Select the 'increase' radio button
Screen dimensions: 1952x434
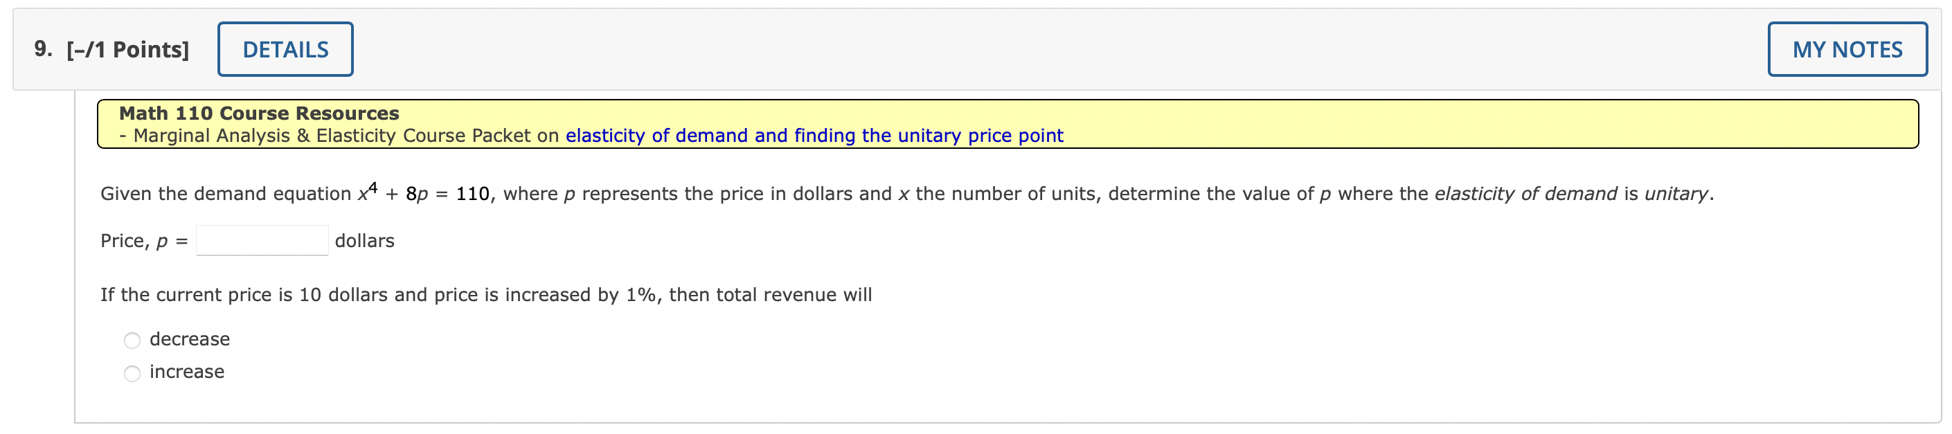(132, 372)
